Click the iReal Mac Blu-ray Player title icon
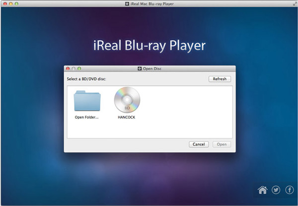The width and height of the screenshot is (298, 206). (x=127, y=4)
